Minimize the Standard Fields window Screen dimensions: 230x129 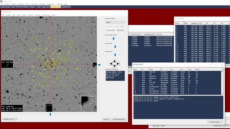(x=211, y=64)
